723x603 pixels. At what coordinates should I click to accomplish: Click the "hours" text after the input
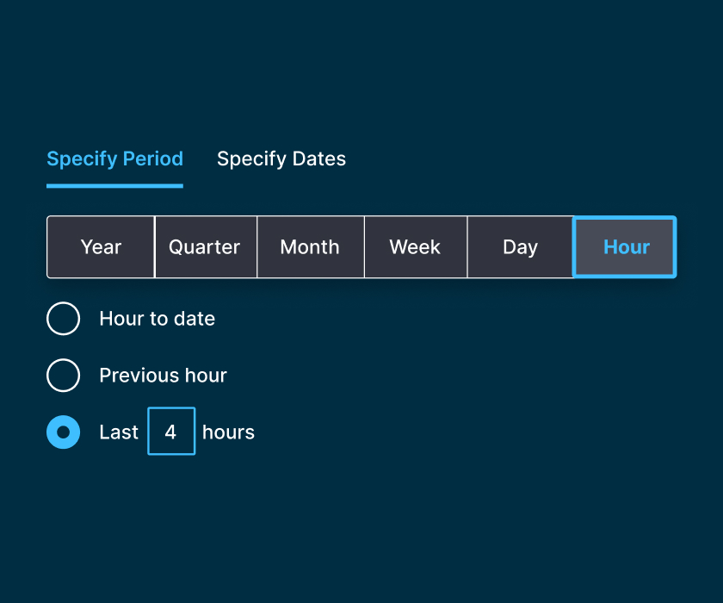(x=228, y=432)
